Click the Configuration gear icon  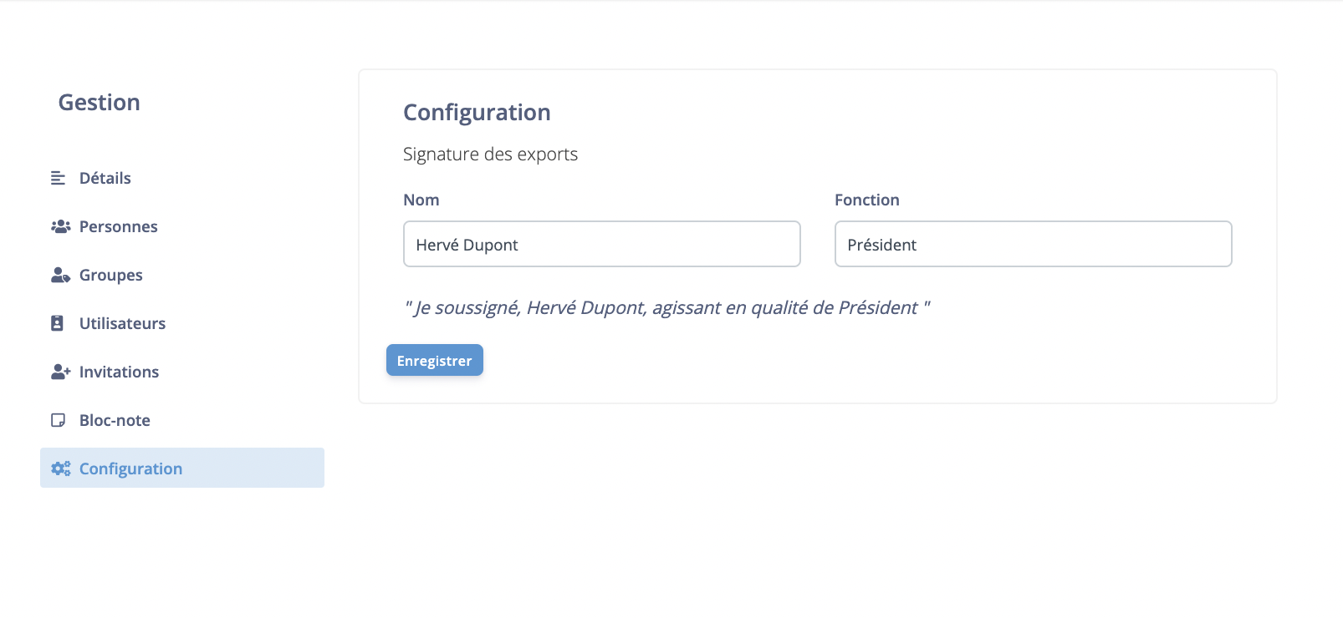tap(59, 469)
